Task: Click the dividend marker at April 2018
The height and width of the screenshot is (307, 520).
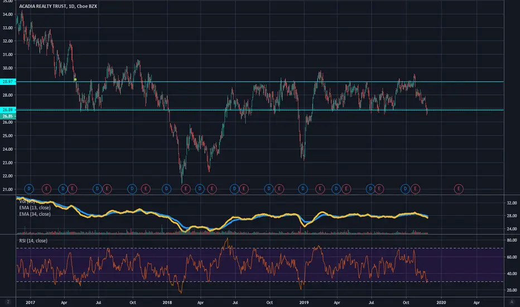Action: pyautogui.click(x=200, y=189)
